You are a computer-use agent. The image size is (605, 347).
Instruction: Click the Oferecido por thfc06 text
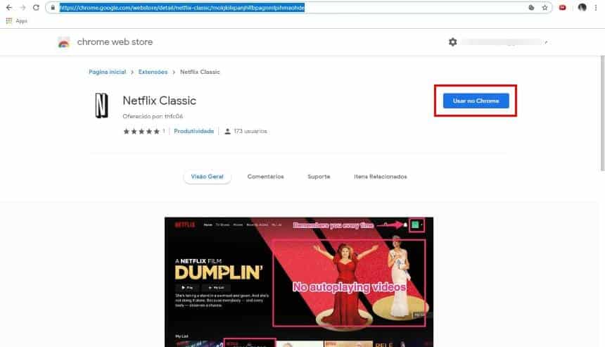153,116
